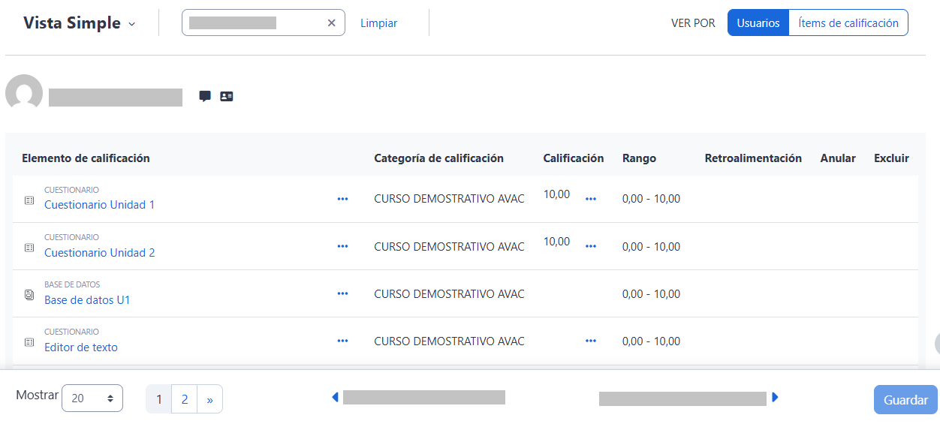Image resolution: width=940 pixels, height=424 pixels.
Task: Open the Mostrar 20 rows selector
Action: [92, 399]
